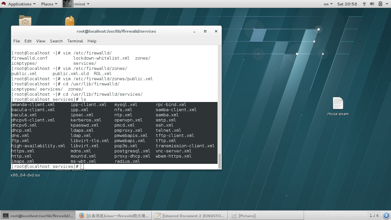Click vnc-server.xml in listing
Viewport: 391px width, 220px height.
(x=173, y=151)
